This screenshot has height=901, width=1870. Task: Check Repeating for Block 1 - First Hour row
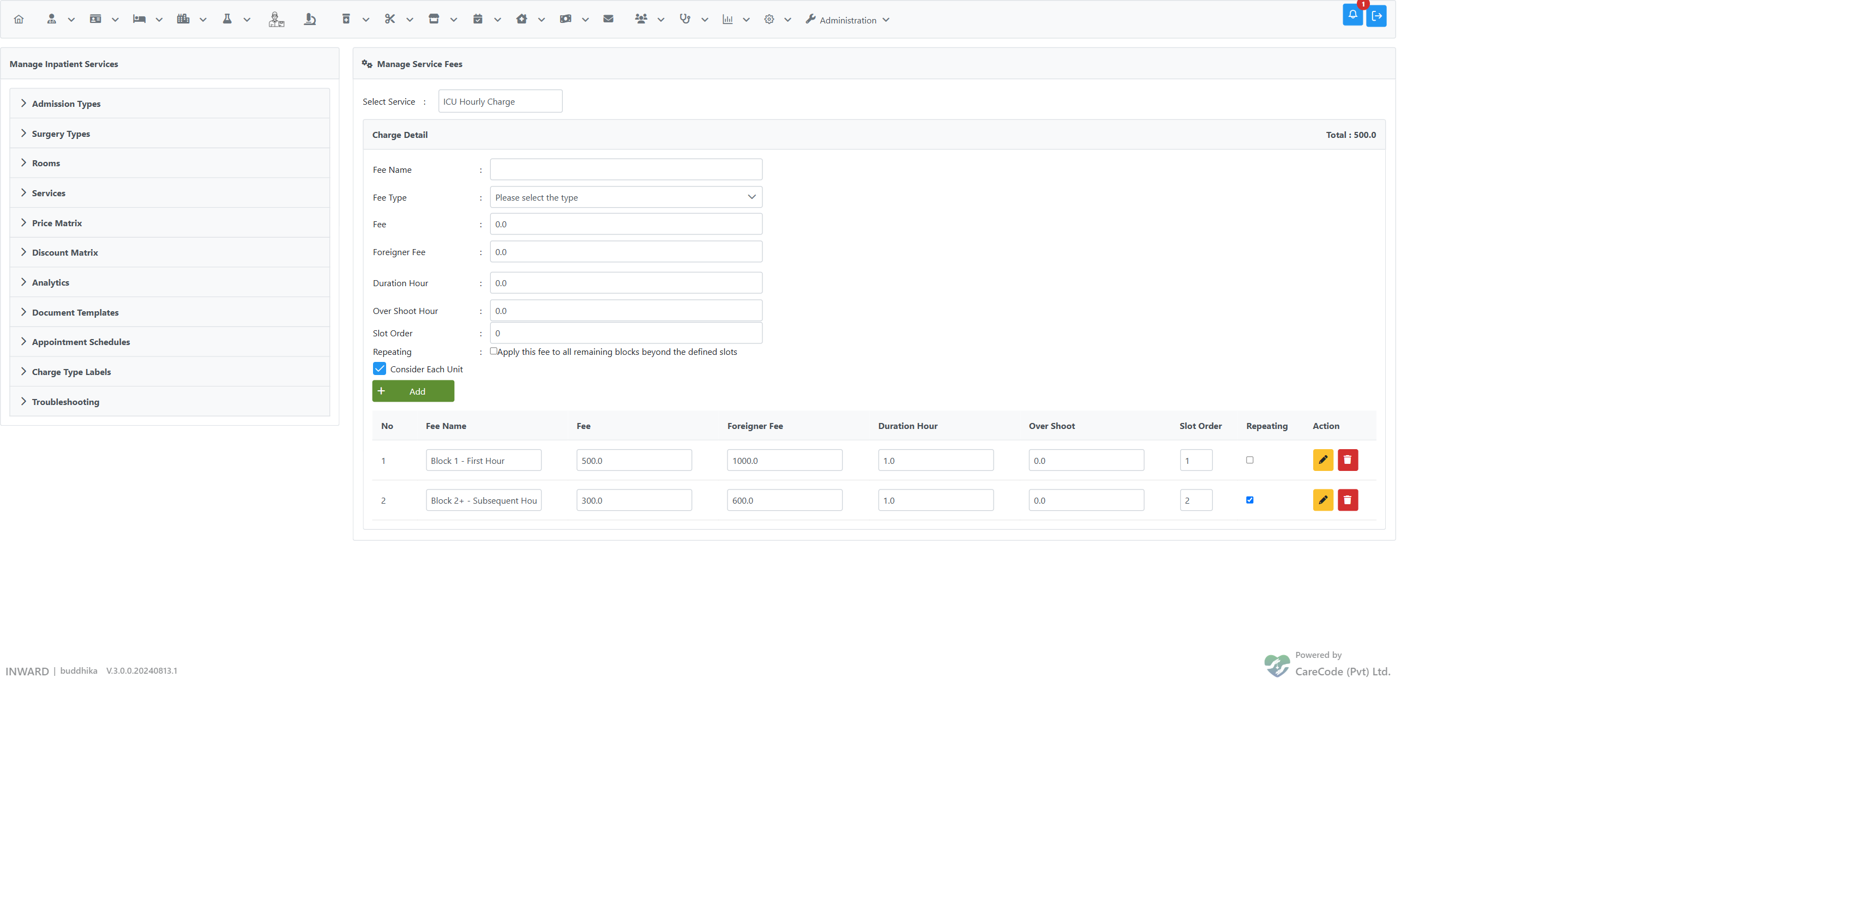click(x=1250, y=460)
